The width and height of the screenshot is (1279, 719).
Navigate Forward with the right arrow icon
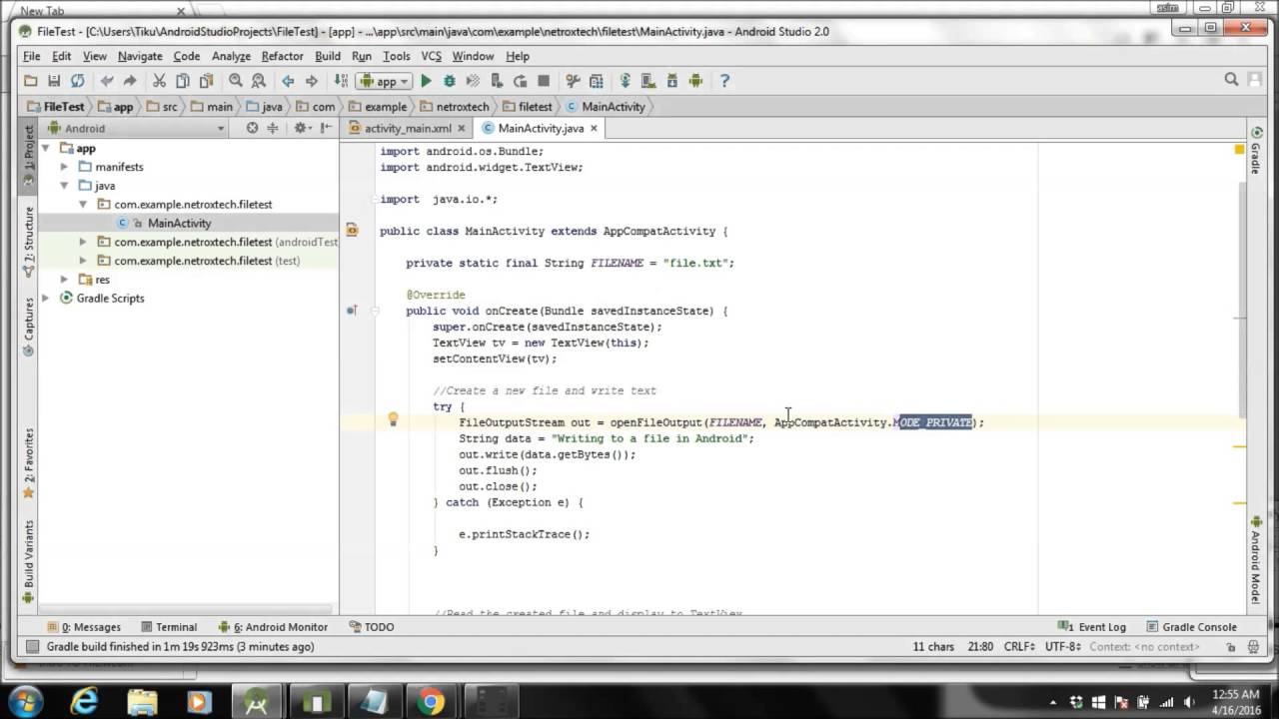tap(312, 81)
